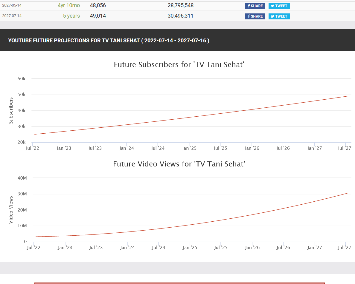The image size is (355, 284).
Task: Click the 'Video Views' vertical axis title
Action: [11, 210]
